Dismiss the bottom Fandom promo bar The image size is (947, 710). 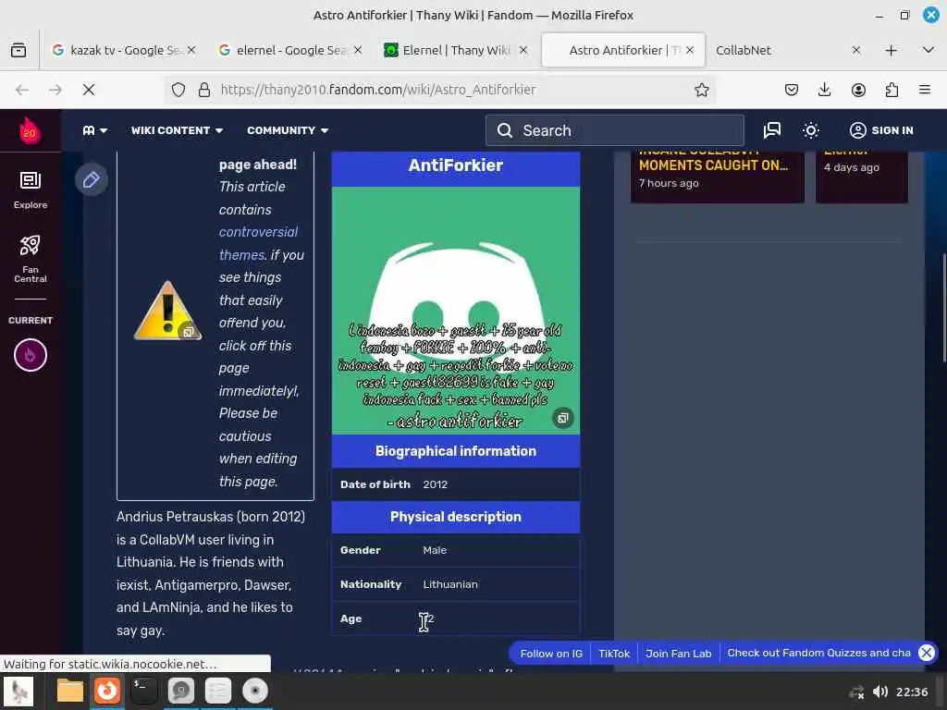pyautogui.click(x=927, y=653)
